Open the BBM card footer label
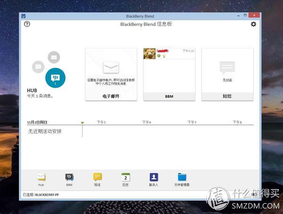 tap(169, 96)
